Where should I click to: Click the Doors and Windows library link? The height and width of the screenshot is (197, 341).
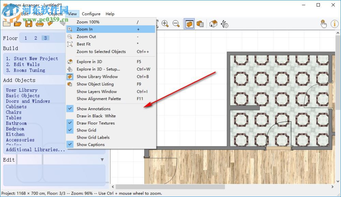pyautogui.click(x=28, y=101)
